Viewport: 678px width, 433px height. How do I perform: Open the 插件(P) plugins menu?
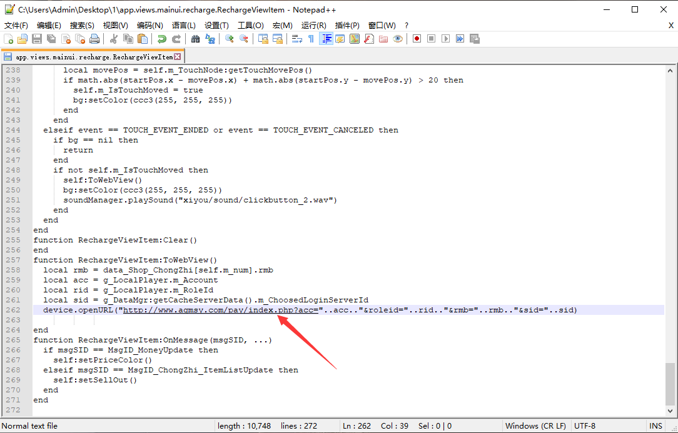[347, 25]
